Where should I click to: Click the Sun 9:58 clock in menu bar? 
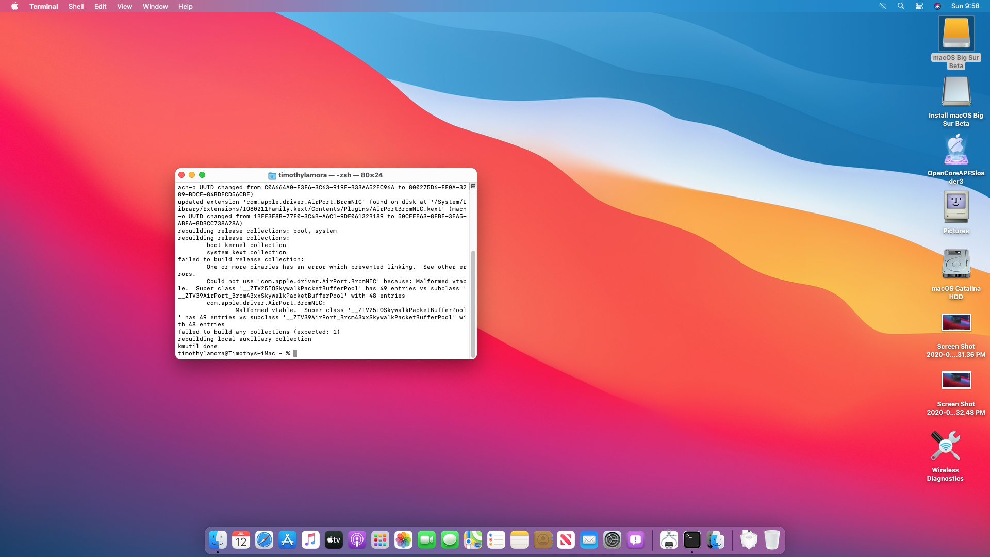coord(965,6)
